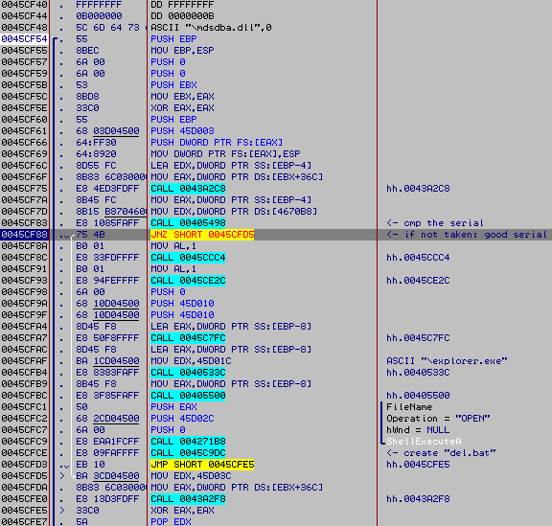Click the comment '<- create "del.bat"'
The height and width of the screenshot is (526, 552).
point(441,453)
